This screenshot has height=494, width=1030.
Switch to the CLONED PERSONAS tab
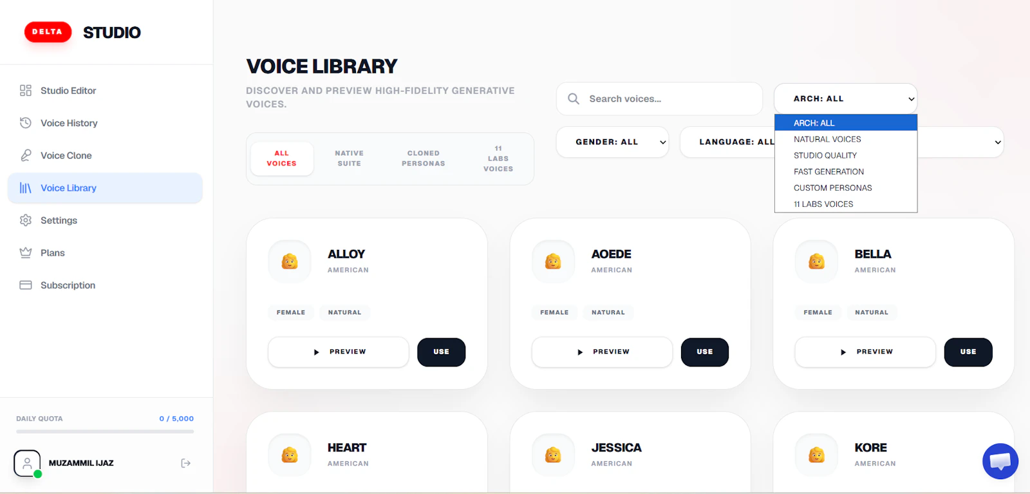(x=424, y=158)
